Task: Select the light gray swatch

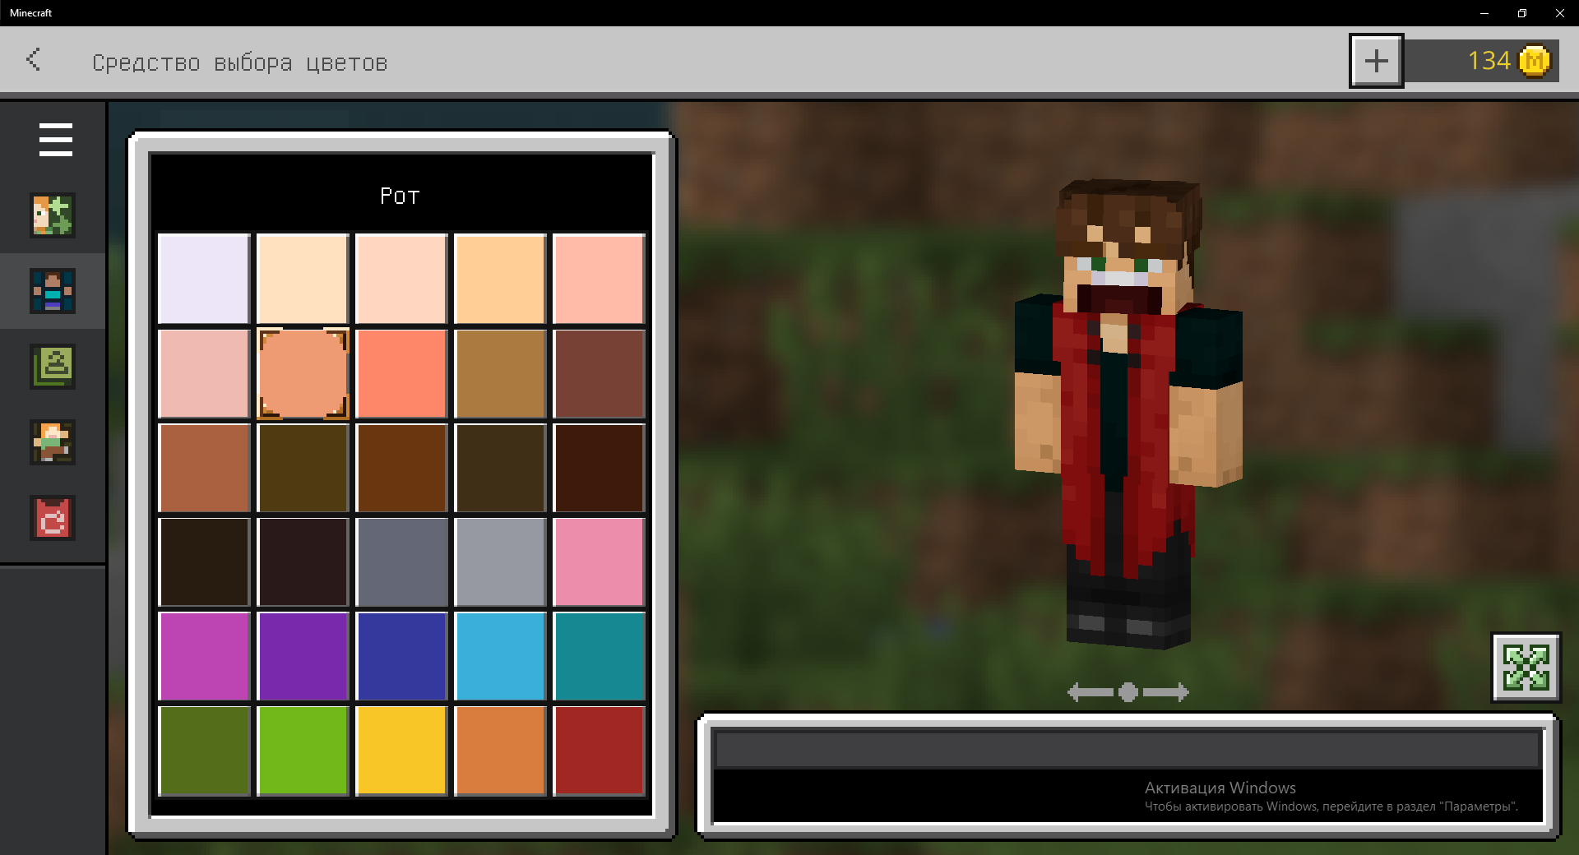Action: 500,562
